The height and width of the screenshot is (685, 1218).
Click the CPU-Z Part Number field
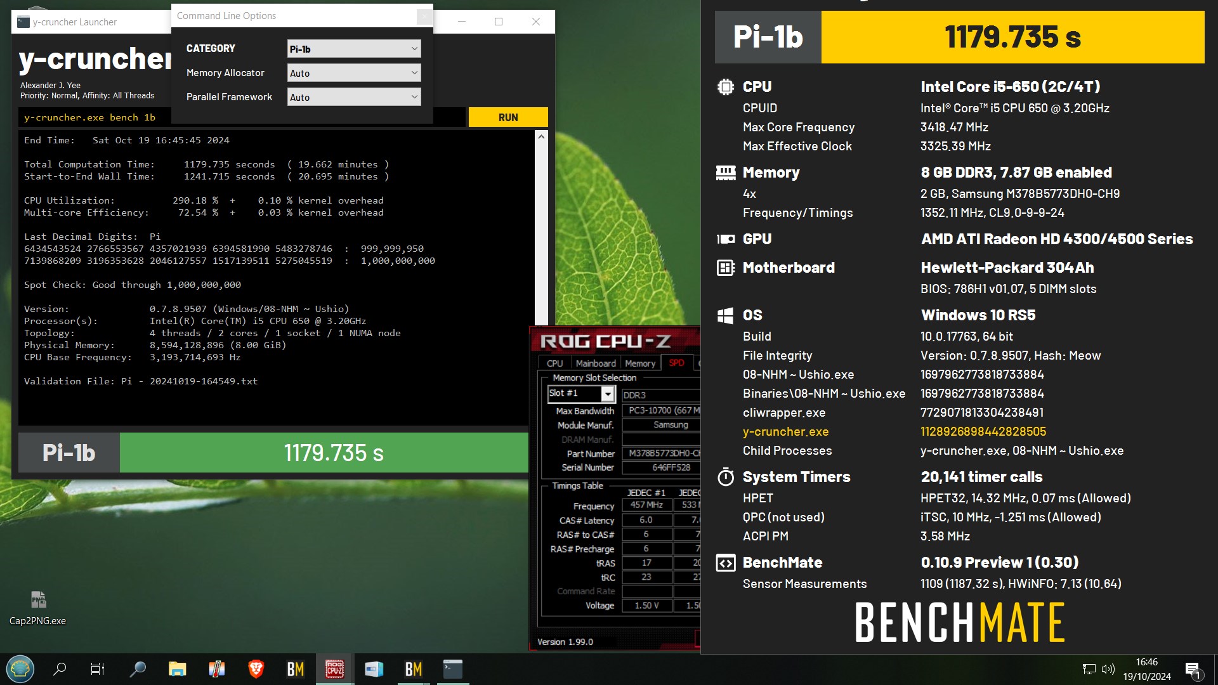[x=661, y=453]
